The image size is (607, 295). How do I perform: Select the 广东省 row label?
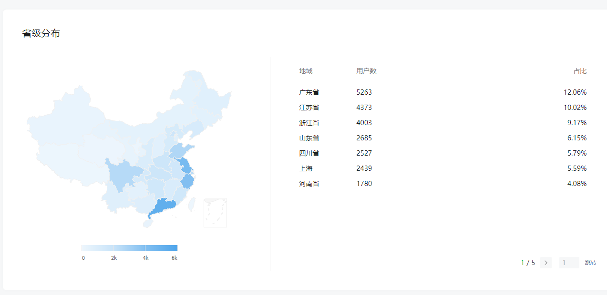click(309, 92)
